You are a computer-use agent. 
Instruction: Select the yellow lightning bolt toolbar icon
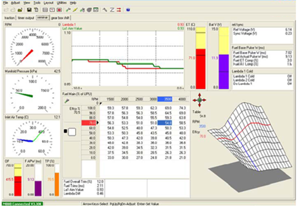[75, 10]
